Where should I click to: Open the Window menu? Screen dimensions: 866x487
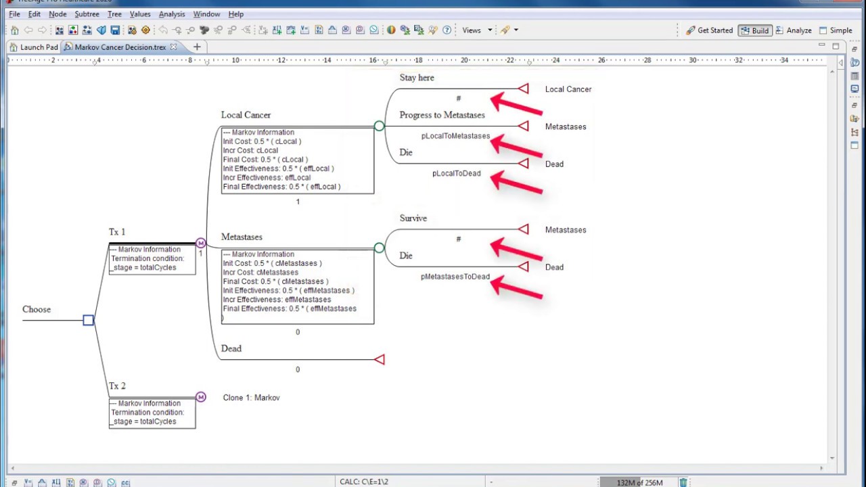(206, 14)
